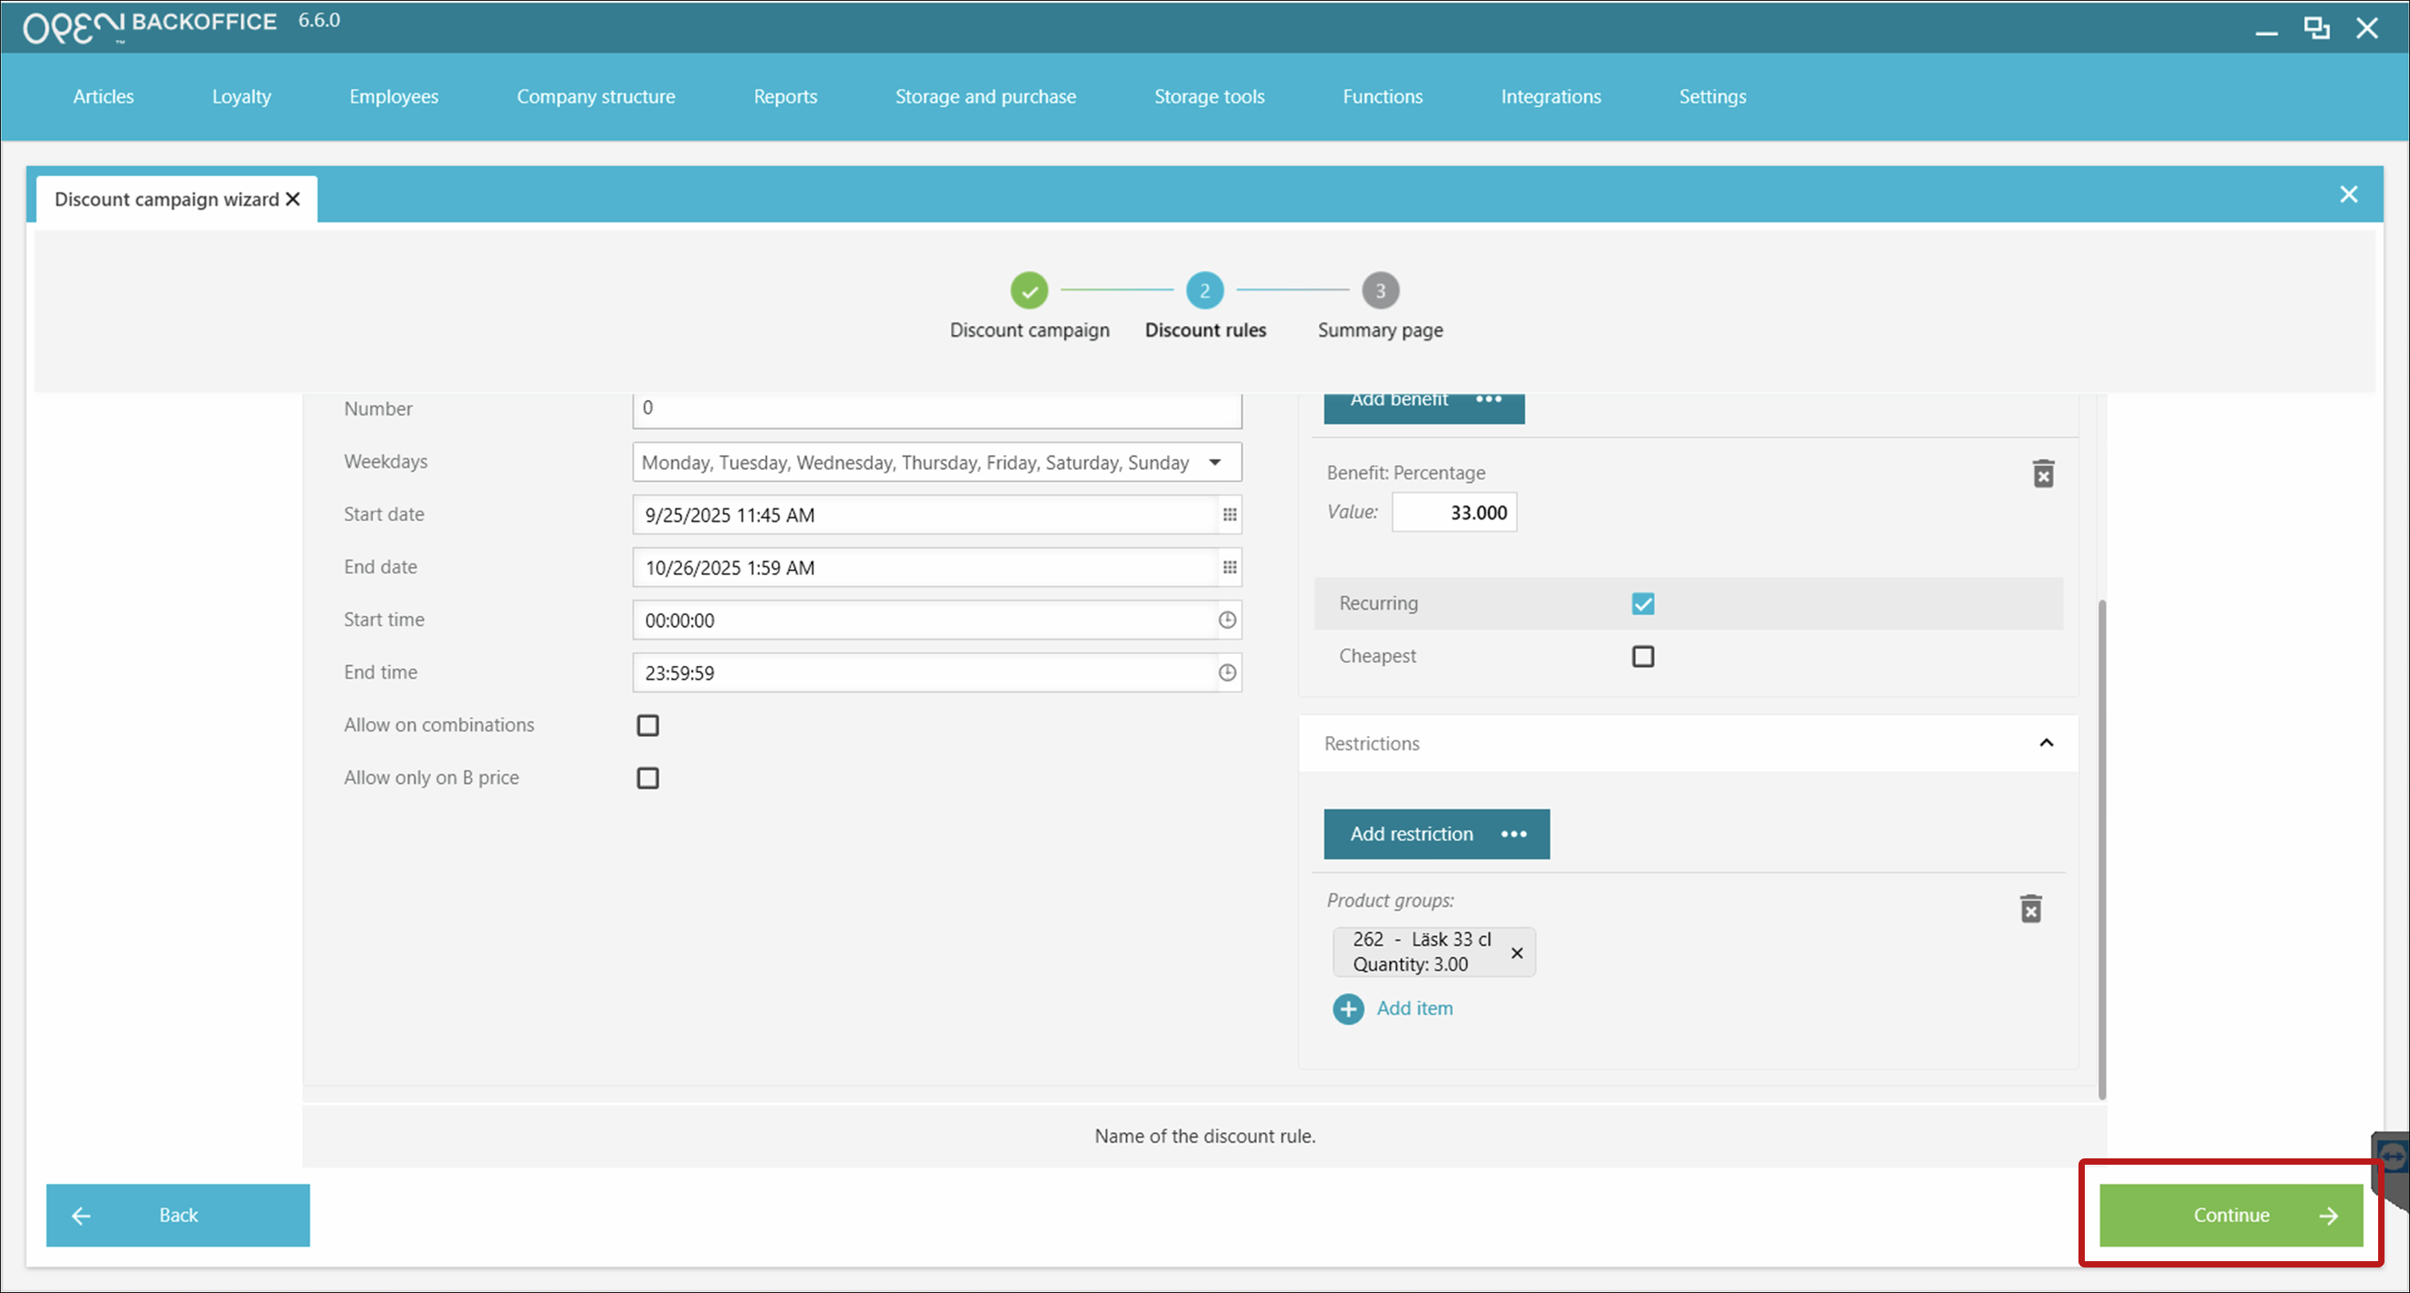Viewport: 2410px width, 1293px height.
Task: Enable the Cheapest checkbox
Action: (x=1643, y=656)
